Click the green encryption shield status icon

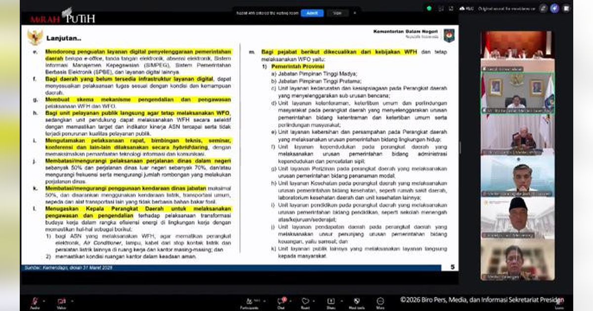click(429, 8)
